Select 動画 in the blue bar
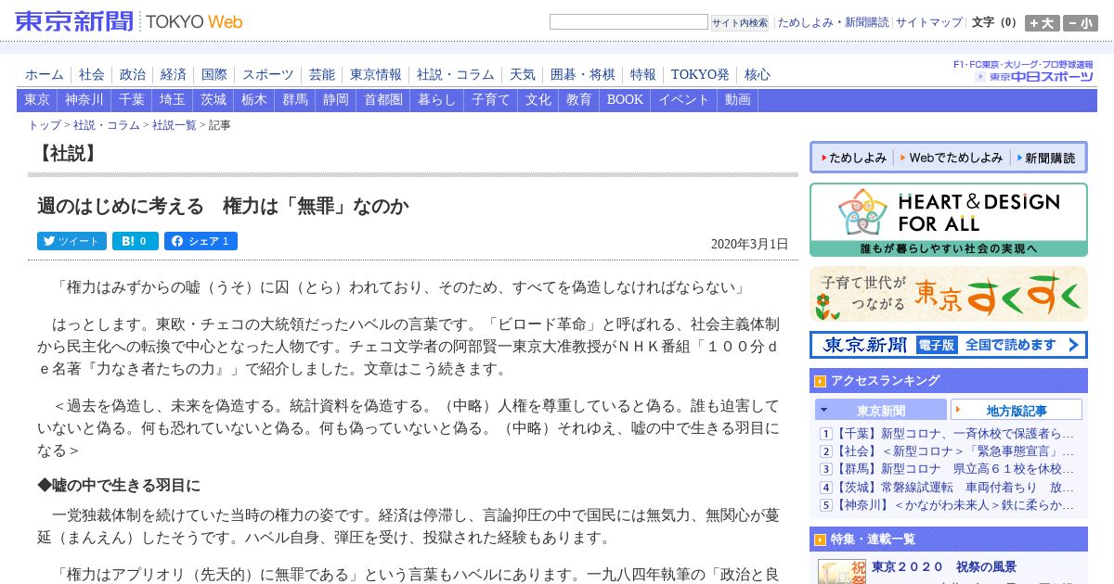This screenshot has width=1114, height=584. [x=738, y=100]
